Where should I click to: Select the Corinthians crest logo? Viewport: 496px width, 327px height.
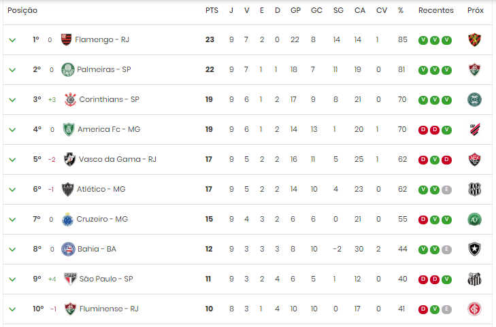70,99
